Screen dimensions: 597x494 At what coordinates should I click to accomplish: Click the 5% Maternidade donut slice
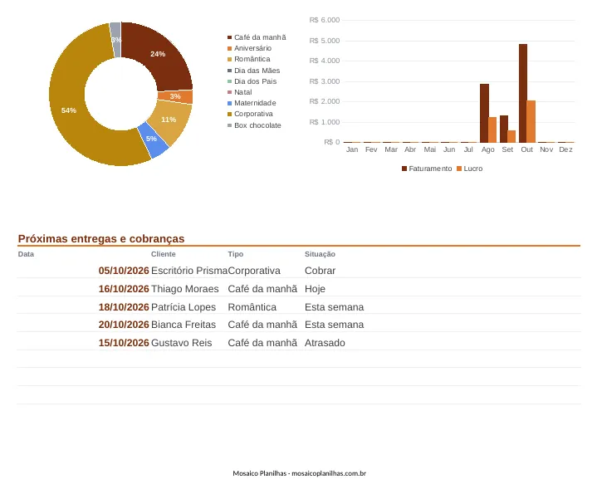click(x=153, y=139)
